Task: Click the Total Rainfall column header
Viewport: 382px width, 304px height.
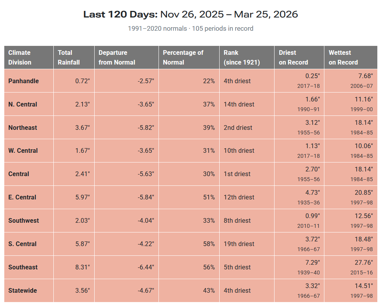Action: [69, 57]
